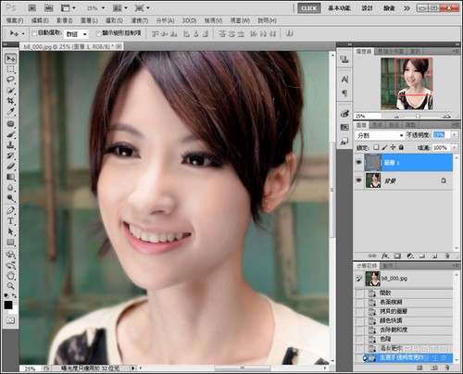Select the Path Selection tool
Viewport: 463px width, 374px height.
11,231
